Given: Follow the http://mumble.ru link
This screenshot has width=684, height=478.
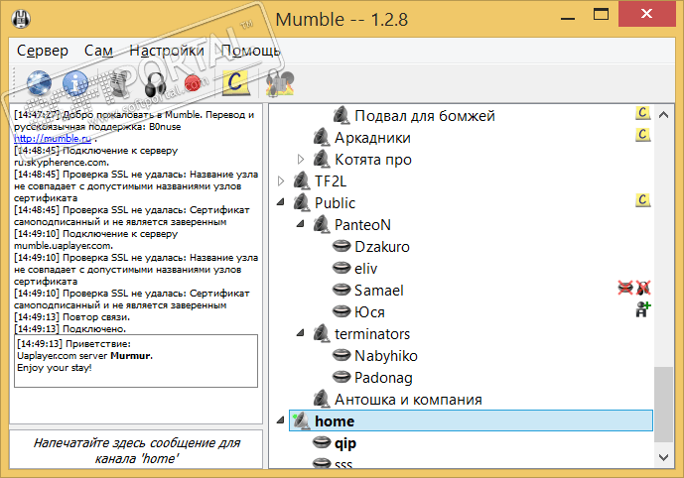Looking at the screenshot, I should point(53,139).
